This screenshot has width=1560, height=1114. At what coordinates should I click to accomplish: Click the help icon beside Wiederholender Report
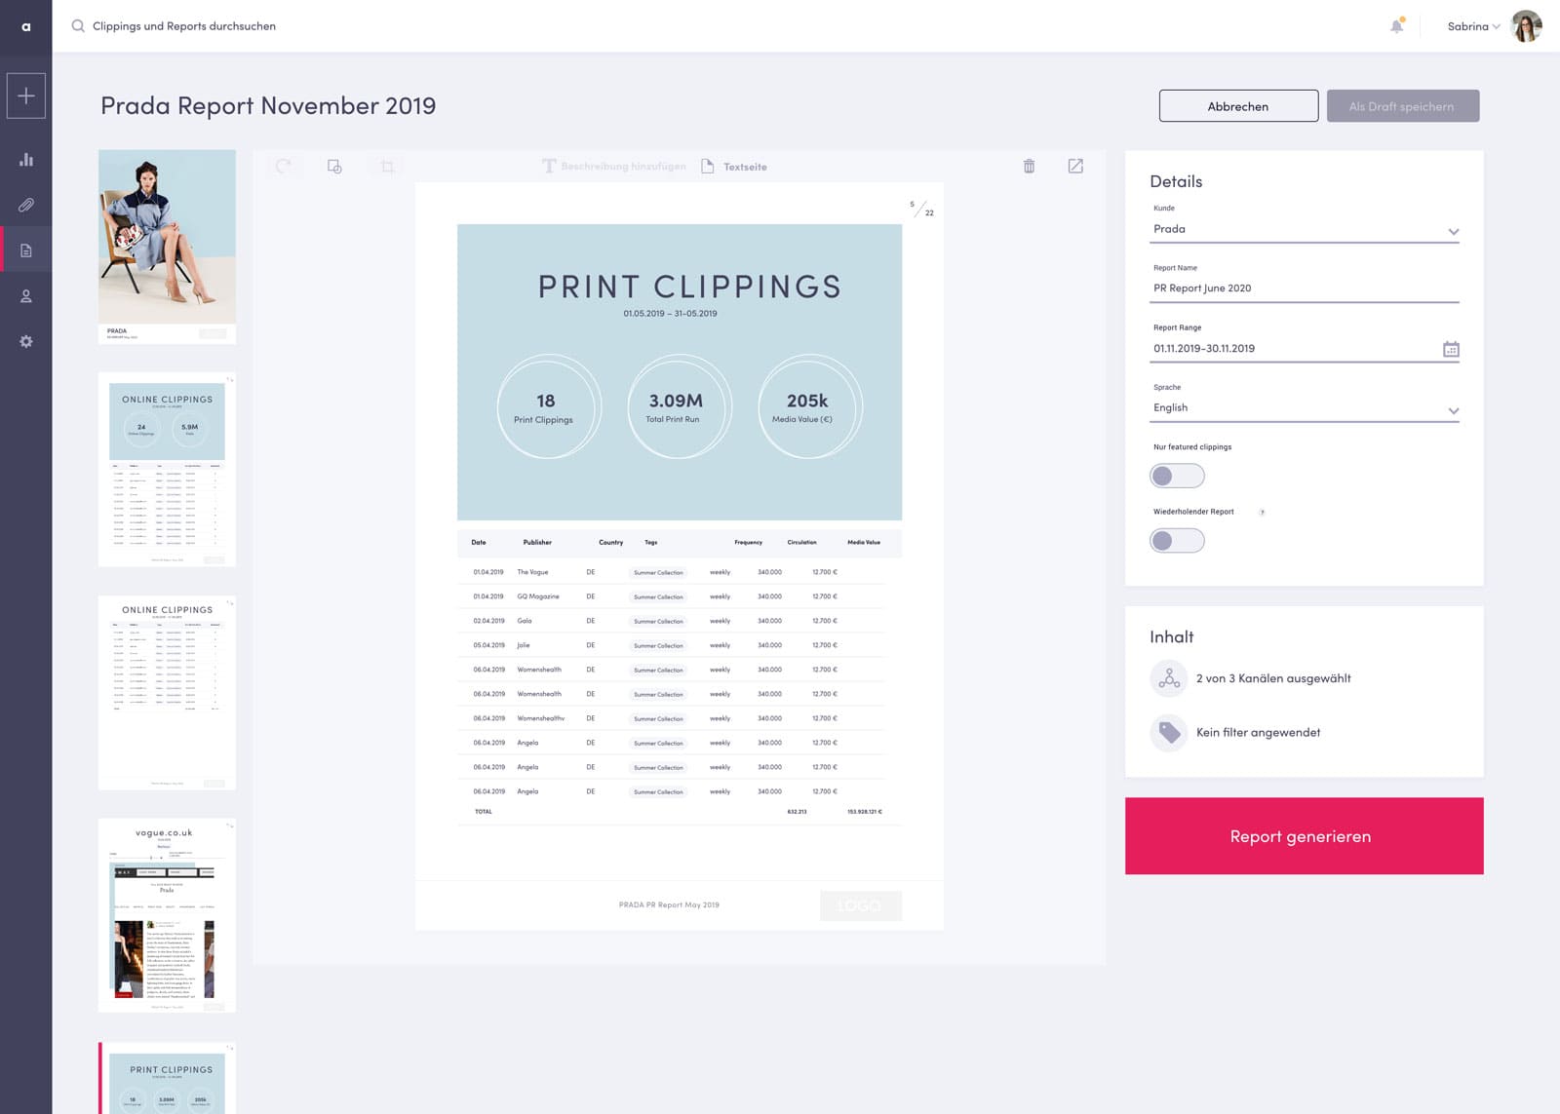coord(1262,512)
